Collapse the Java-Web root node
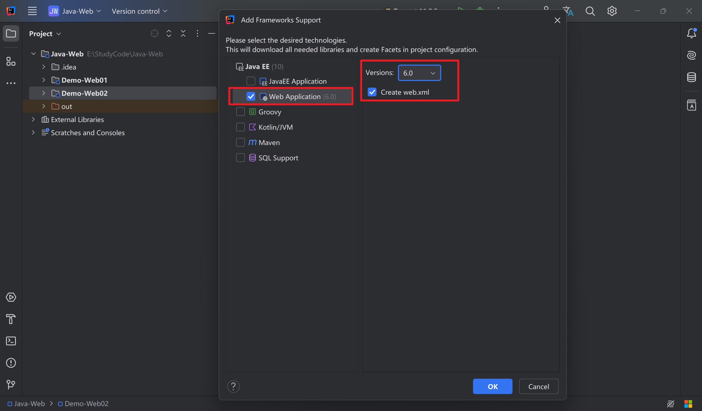 33,54
